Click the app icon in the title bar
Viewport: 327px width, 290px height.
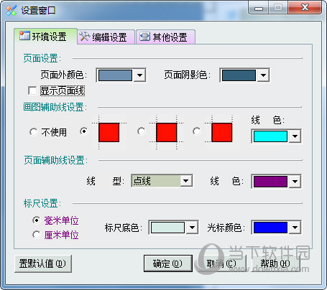[11, 10]
